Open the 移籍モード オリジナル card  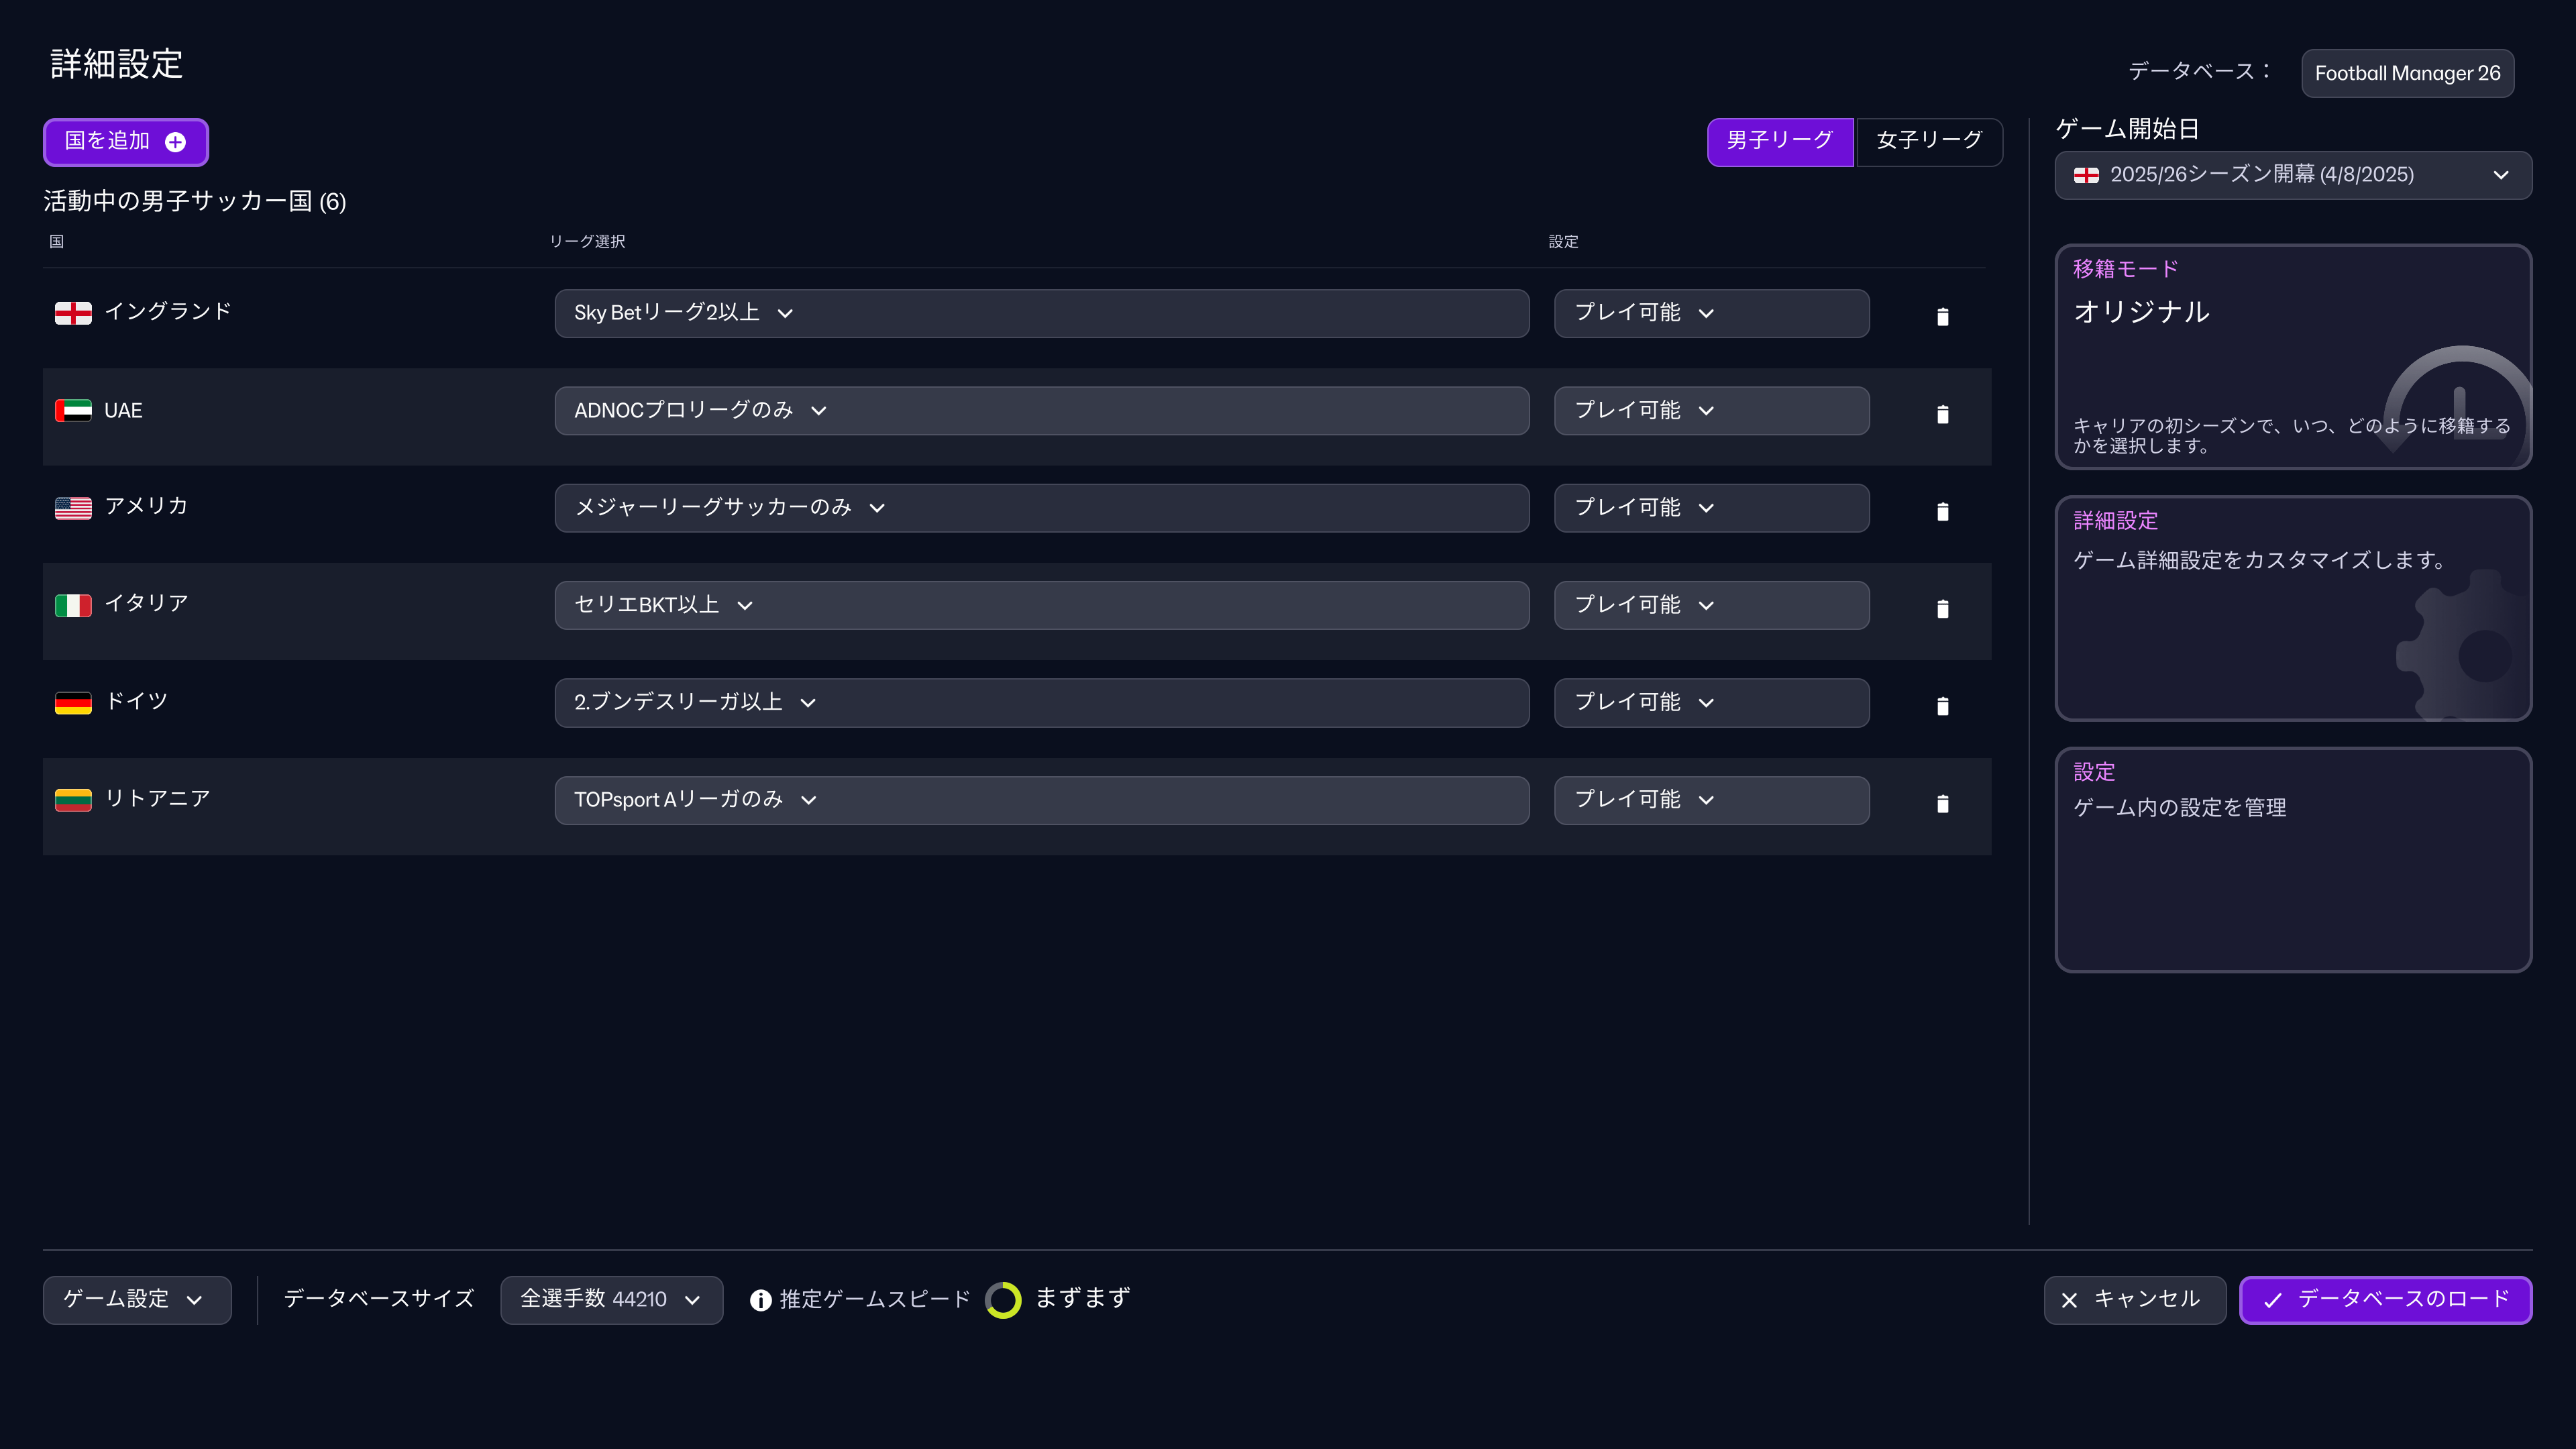pos(2292,356)
